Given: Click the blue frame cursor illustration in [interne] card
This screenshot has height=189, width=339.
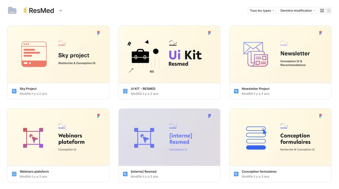Looking at the screenshot, I should [x=144, y=138].
